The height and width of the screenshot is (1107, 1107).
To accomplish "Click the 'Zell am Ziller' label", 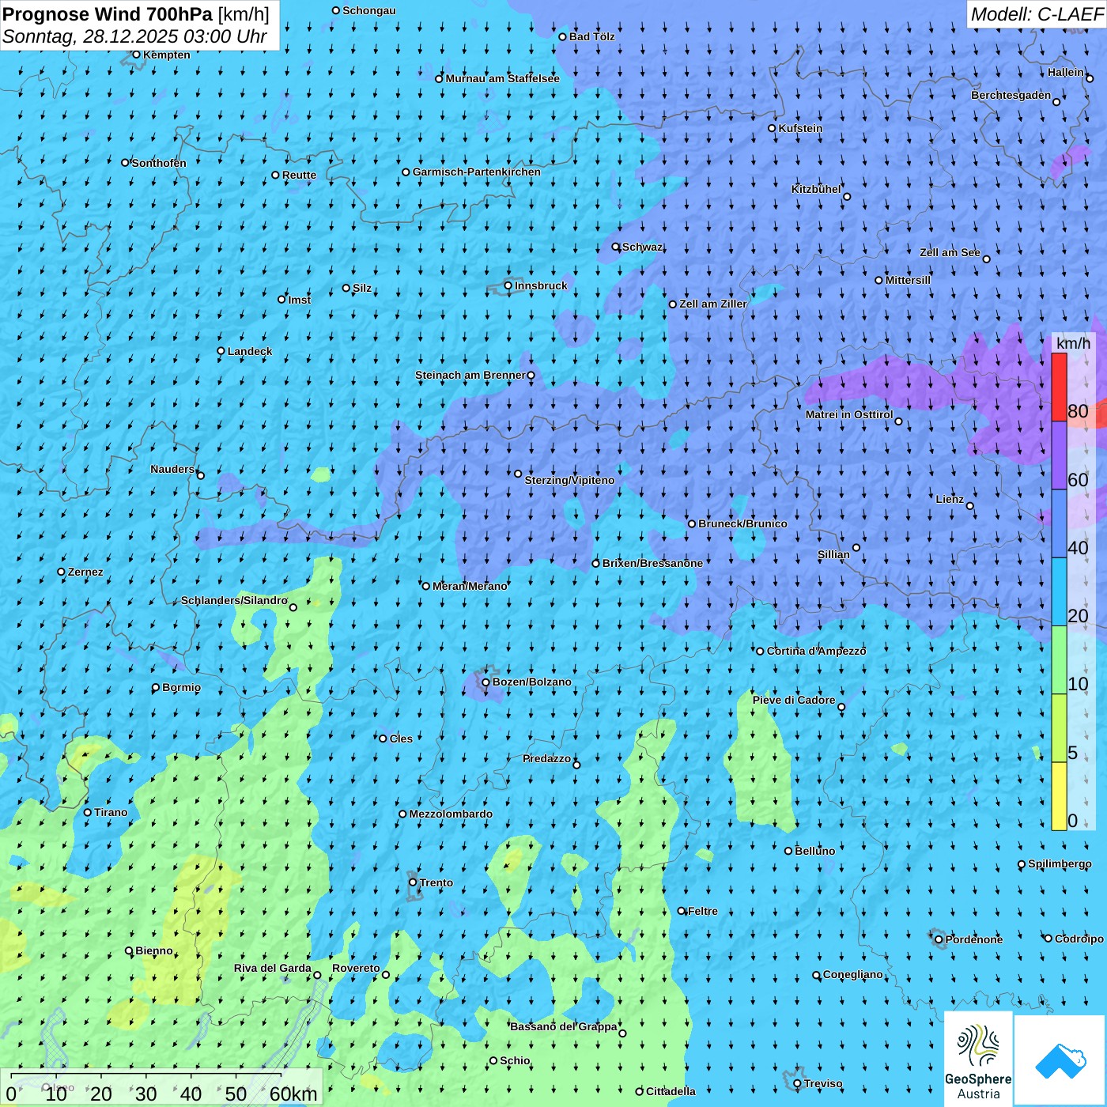I will point(713,304).
